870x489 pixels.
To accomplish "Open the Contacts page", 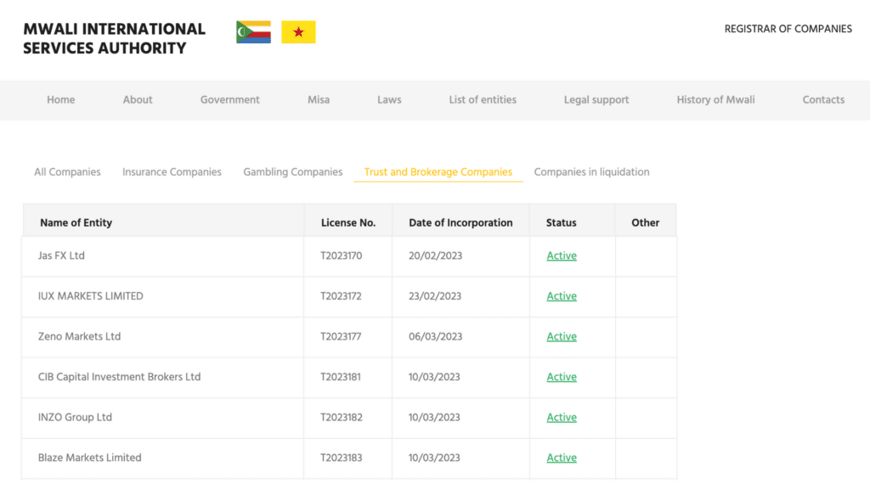I will (823, 100).
